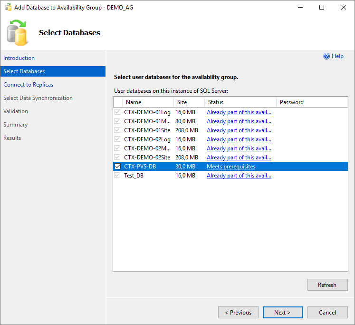Open the status link for CTX-DEMO-02Site
Screen dimensions: 355x325
point(239,158)
